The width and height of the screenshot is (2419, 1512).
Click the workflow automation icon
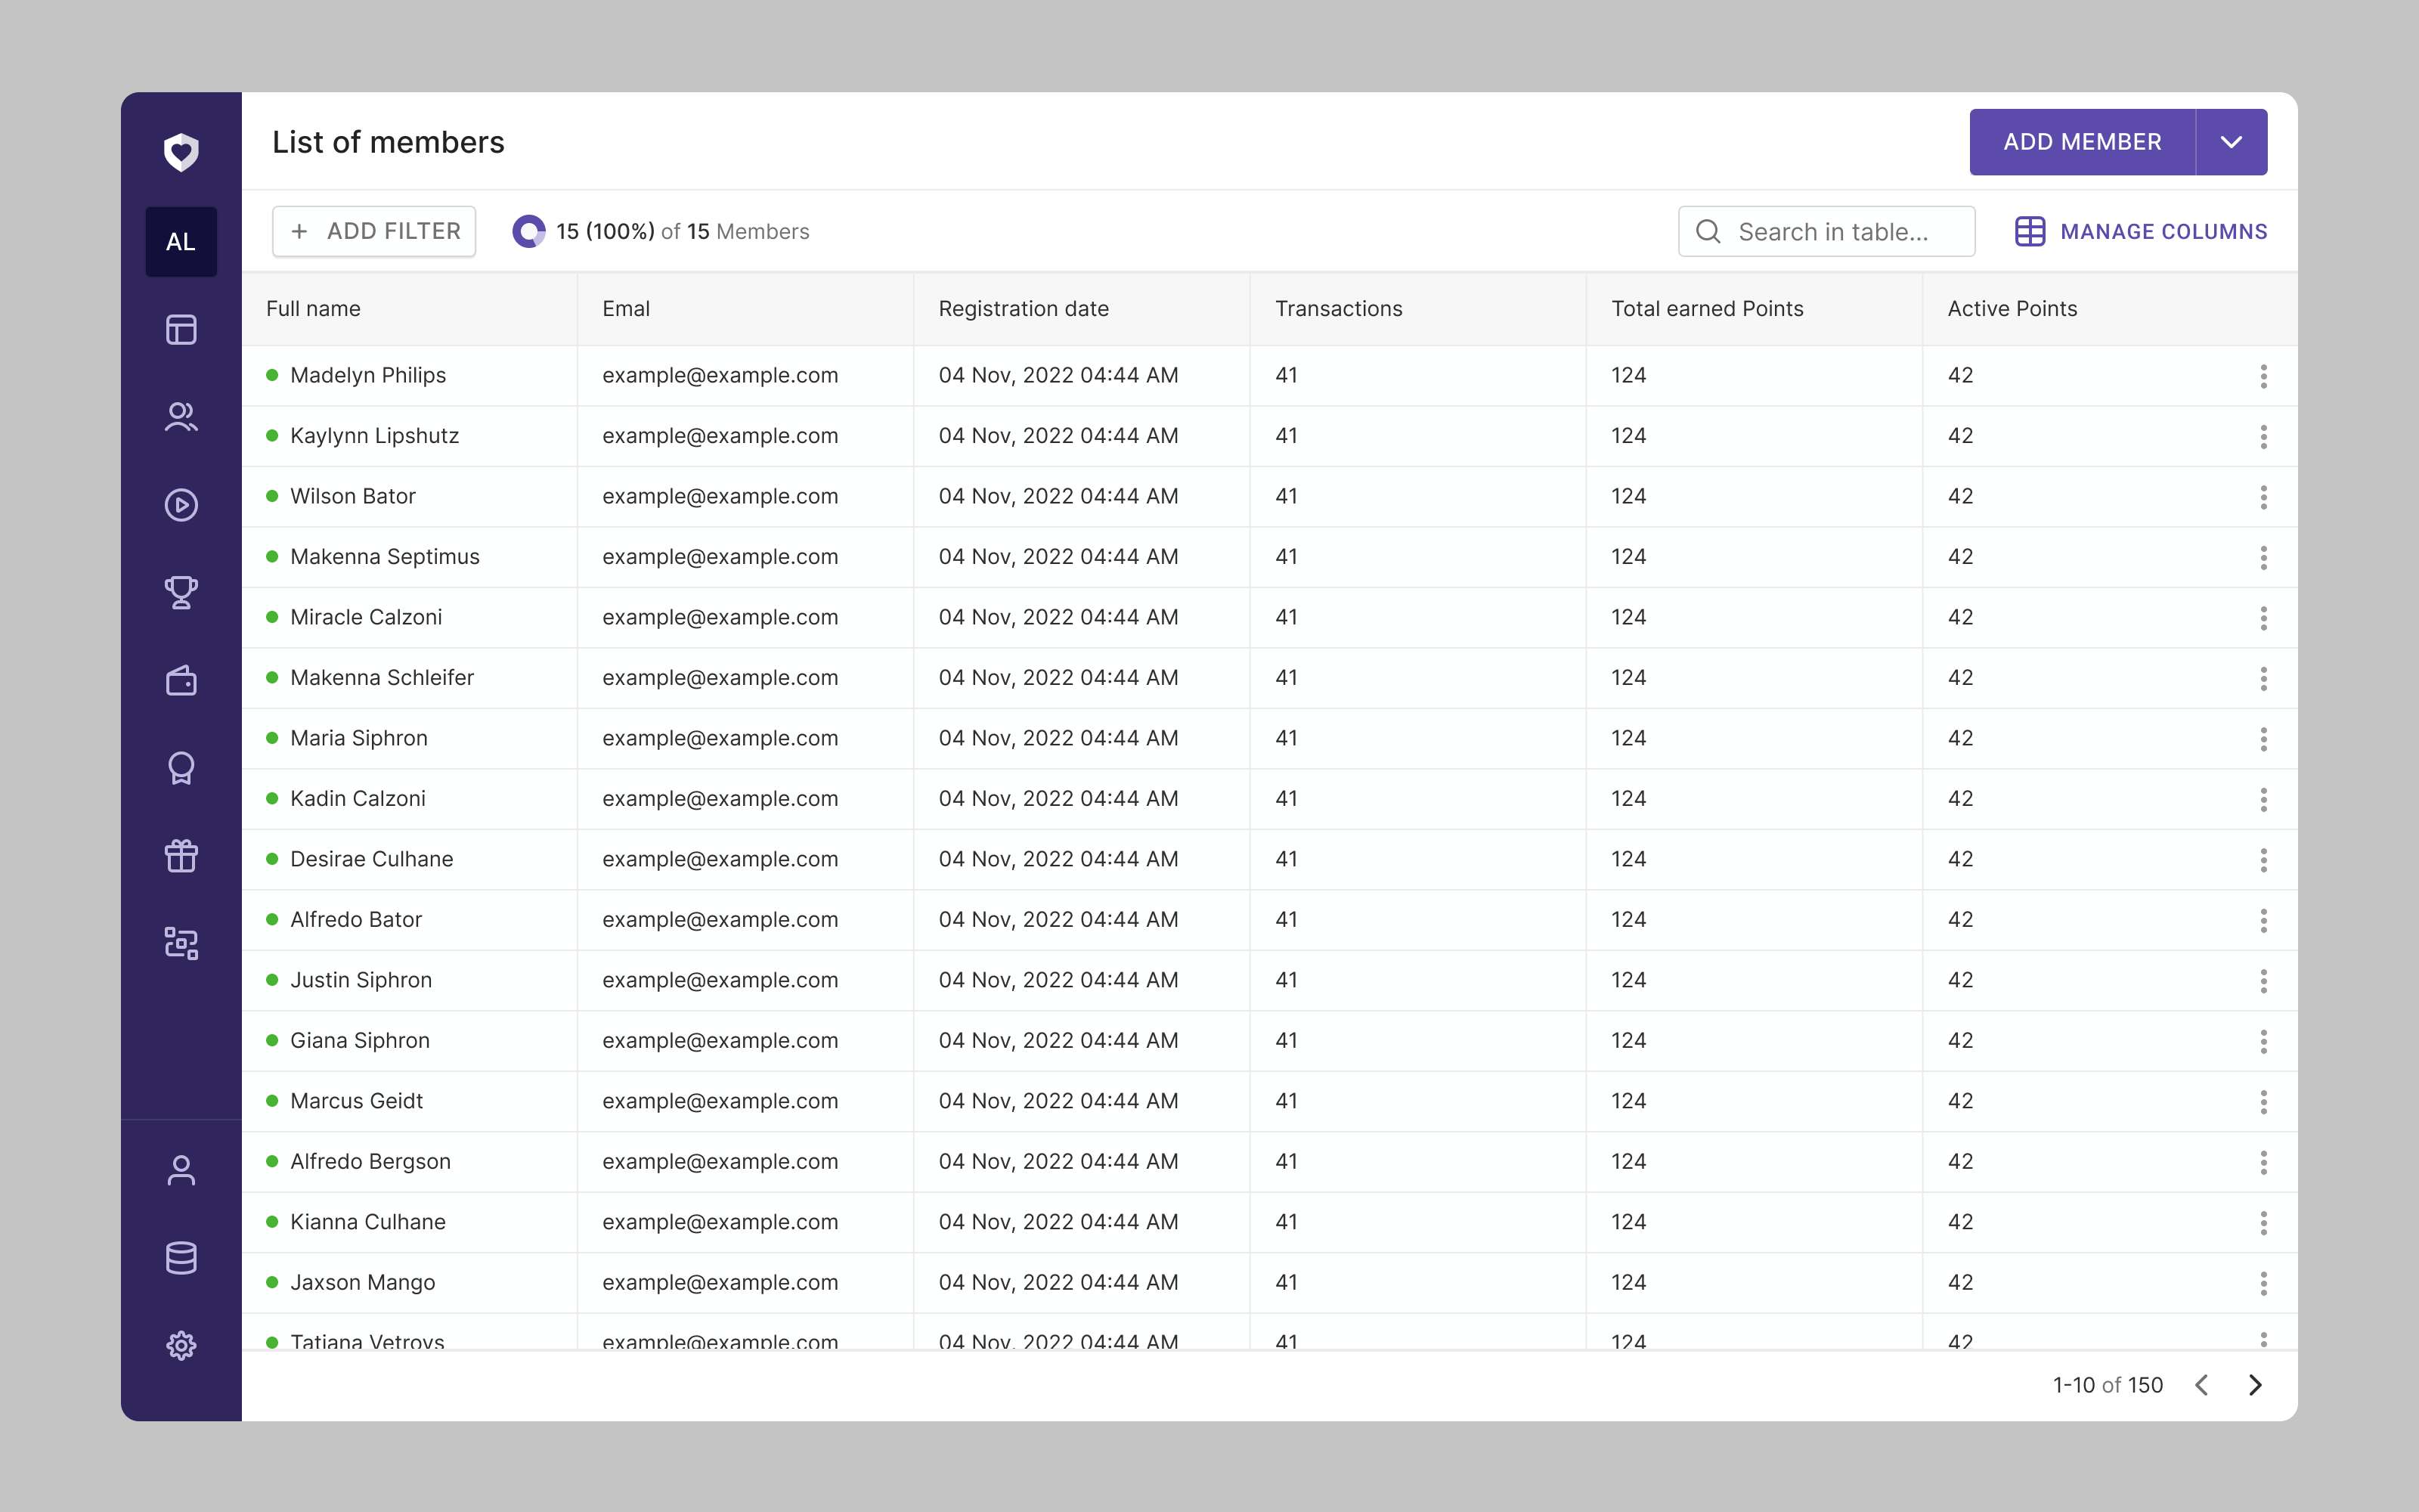pos(181,943)
